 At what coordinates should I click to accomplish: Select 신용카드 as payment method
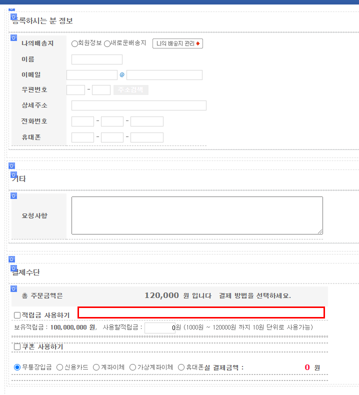tap(60, 367)
